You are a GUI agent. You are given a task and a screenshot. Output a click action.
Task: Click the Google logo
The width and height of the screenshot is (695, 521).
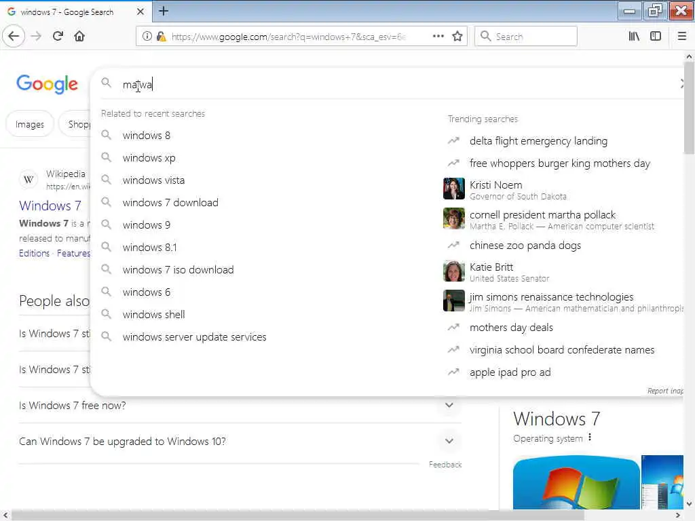tap(47, 83)
